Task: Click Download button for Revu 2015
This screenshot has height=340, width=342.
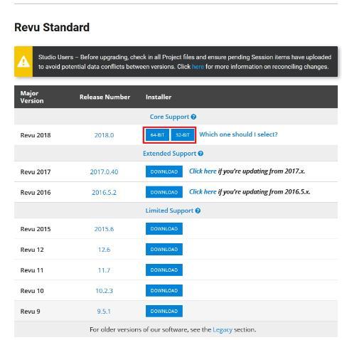Action: point(164,229)
